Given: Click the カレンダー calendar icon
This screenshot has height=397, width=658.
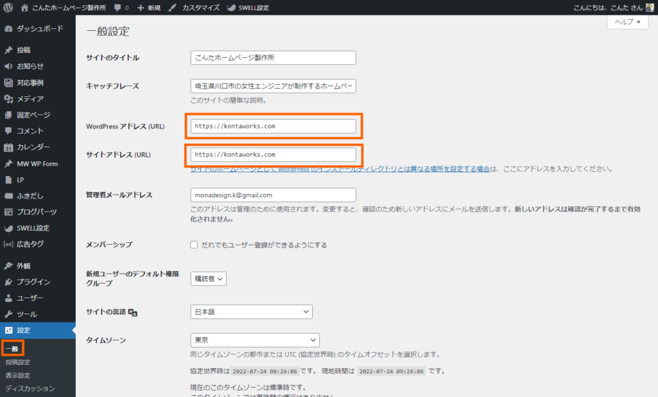Looking at the screenshot, I should tap(8, 147).
